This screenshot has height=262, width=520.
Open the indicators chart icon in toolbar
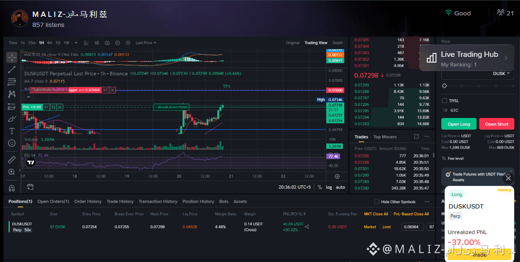point(86,43)
